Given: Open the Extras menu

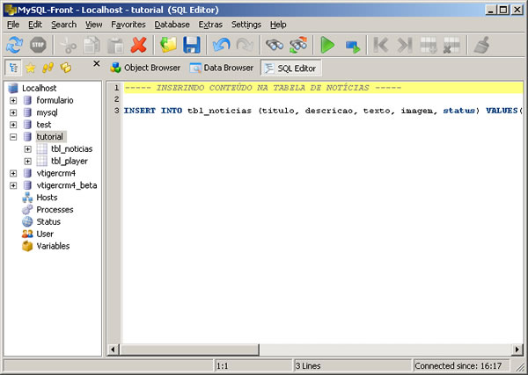Looking at the screenshot, I should [x=210, y=25].
